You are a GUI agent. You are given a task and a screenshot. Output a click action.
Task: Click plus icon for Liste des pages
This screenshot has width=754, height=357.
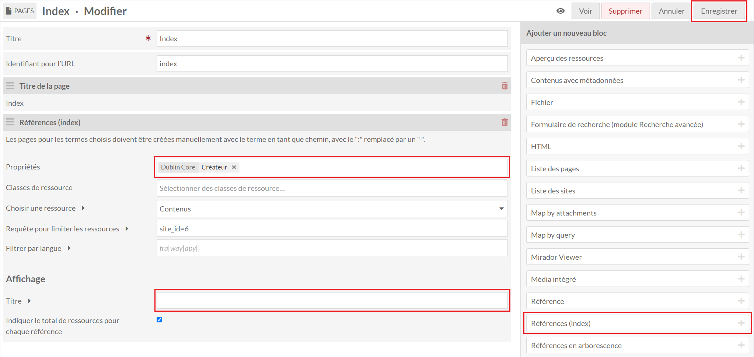click(x=741, y=168)
